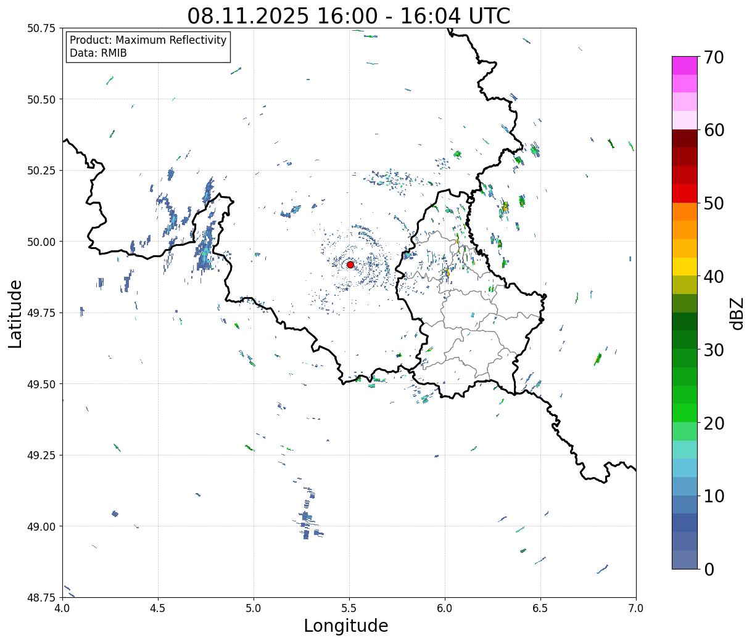Click the latitude tick label 49.25
Screen dimensions: 752x641
pos(41,455)
